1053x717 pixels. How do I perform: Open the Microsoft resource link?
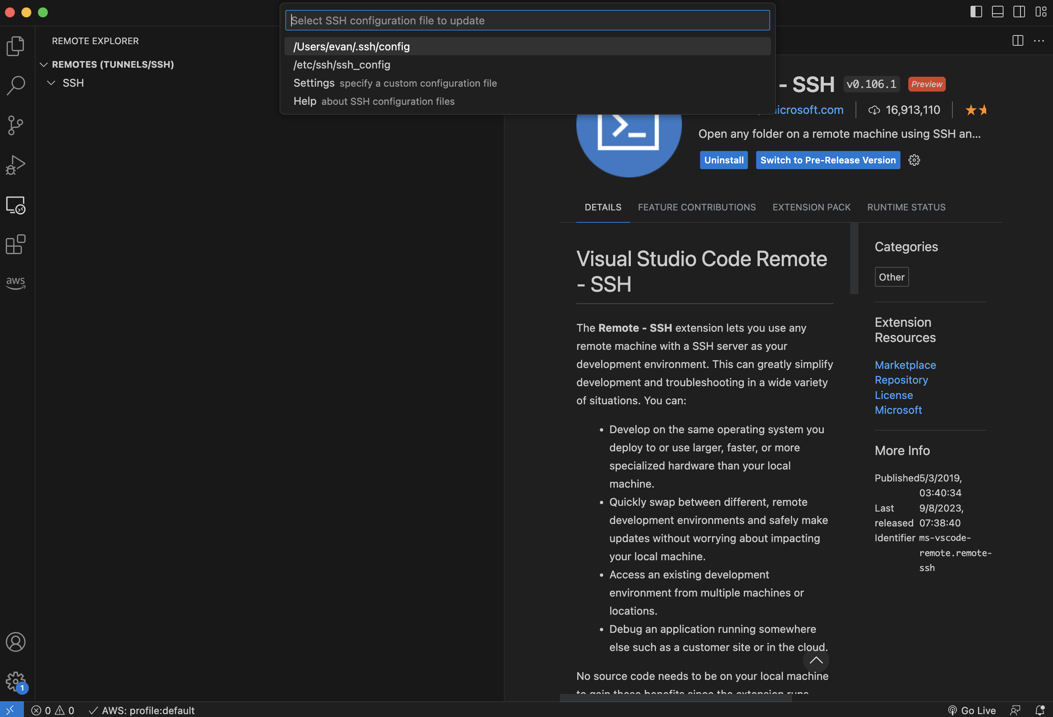click(x=898, y=410)
